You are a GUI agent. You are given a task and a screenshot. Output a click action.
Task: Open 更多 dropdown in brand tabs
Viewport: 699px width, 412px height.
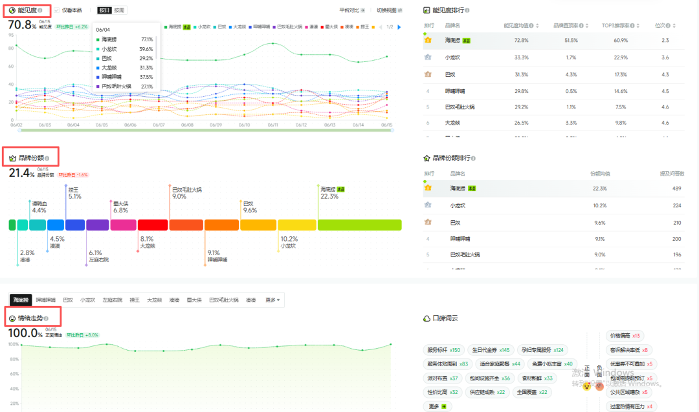(x=272, y=300)
